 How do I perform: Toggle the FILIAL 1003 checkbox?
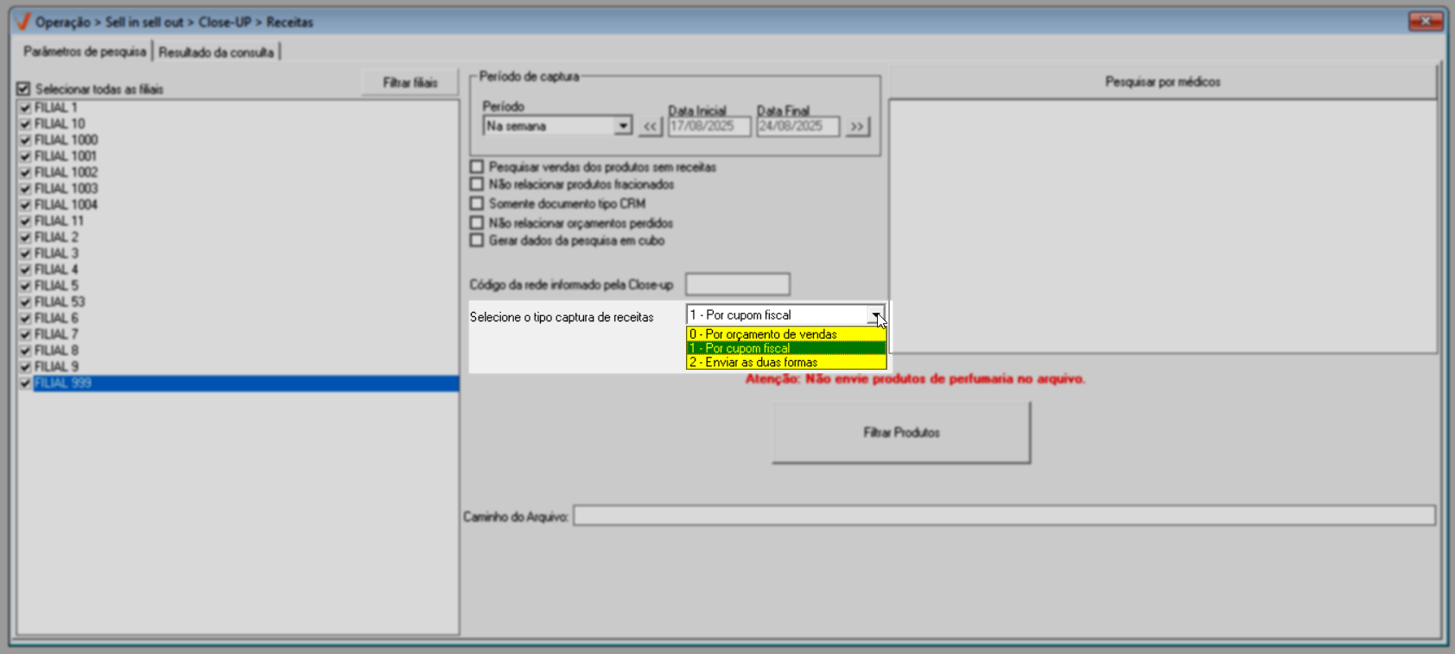[x=25, y=189]
